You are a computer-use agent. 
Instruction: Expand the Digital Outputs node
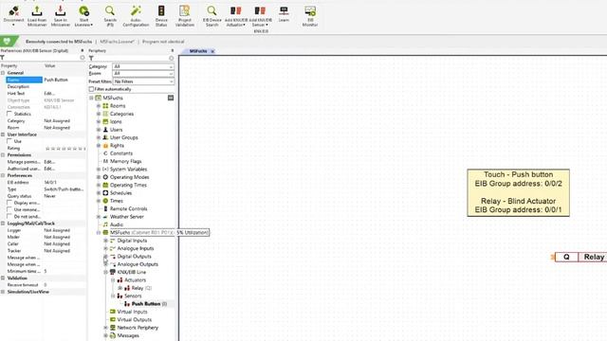pos(105,257)
